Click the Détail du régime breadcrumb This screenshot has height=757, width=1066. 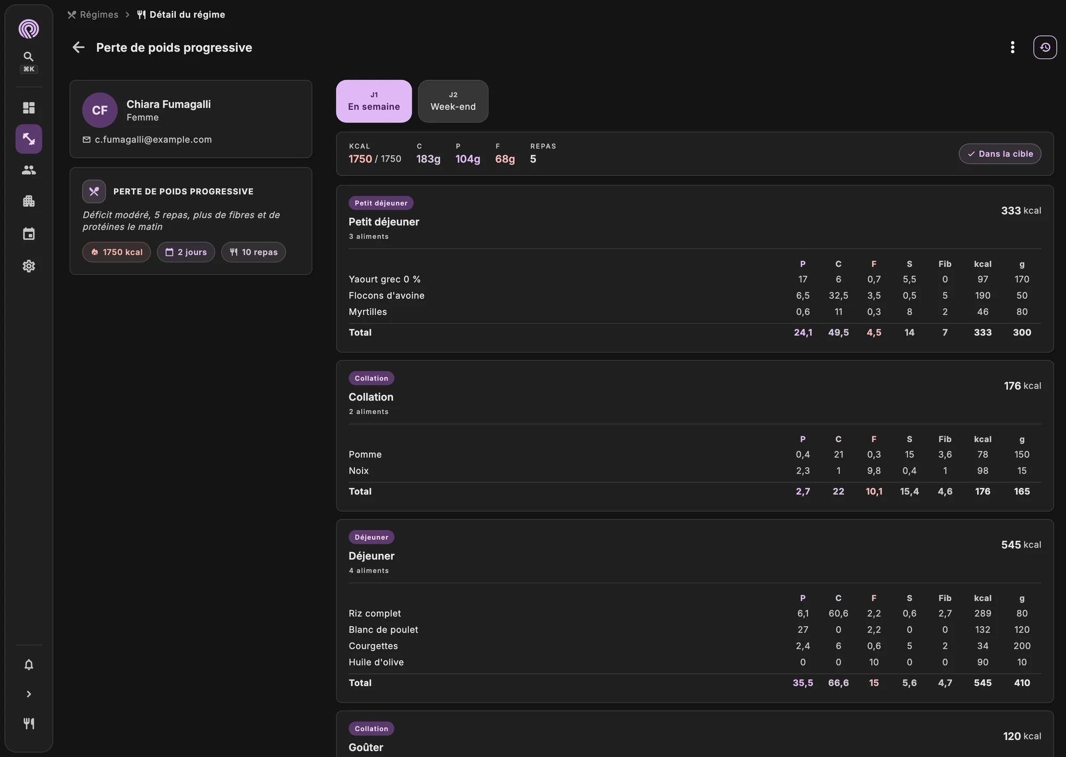point(181,14)
